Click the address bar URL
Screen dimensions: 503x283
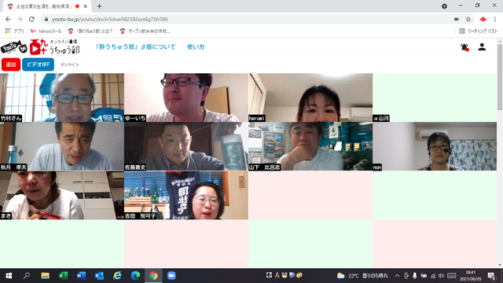click(110, 19)
